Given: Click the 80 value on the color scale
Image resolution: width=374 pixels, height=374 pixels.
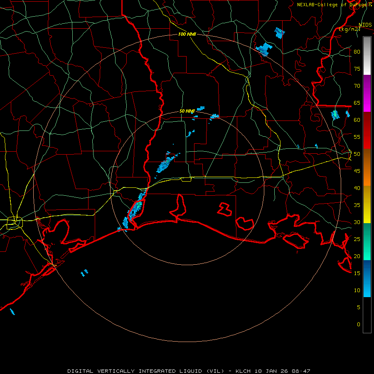Looking at the screenshot, I should point(357,52).
